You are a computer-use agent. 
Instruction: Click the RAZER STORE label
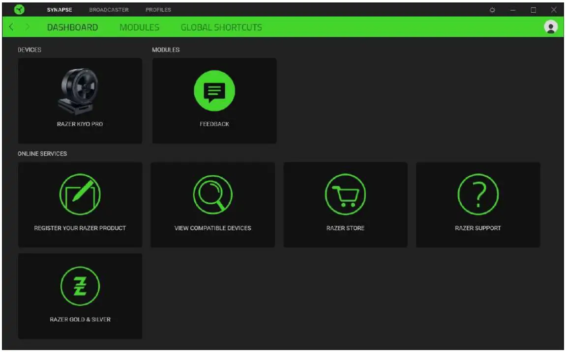click(x=345, y=228)
